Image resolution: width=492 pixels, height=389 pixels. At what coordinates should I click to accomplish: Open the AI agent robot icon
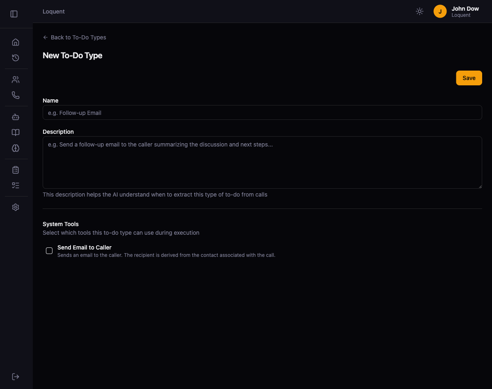coord(16,117)
